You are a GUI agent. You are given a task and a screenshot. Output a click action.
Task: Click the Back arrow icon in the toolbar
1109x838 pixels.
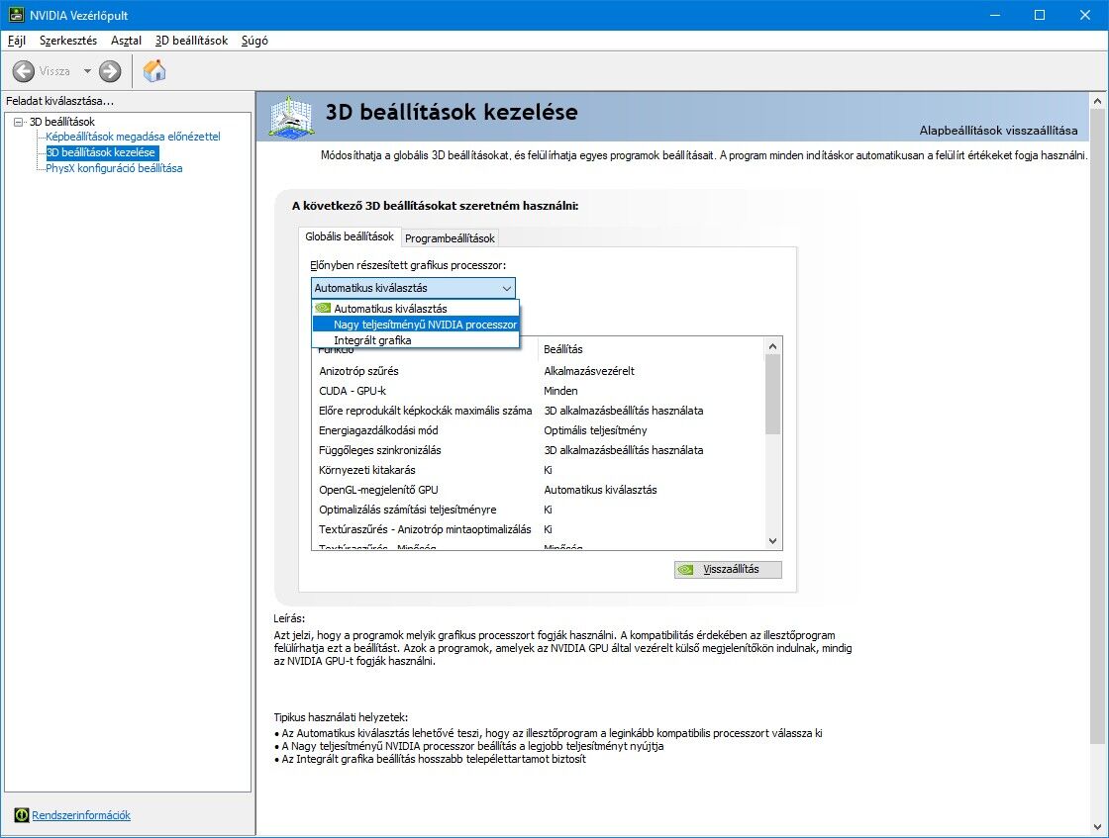(24, 70)
